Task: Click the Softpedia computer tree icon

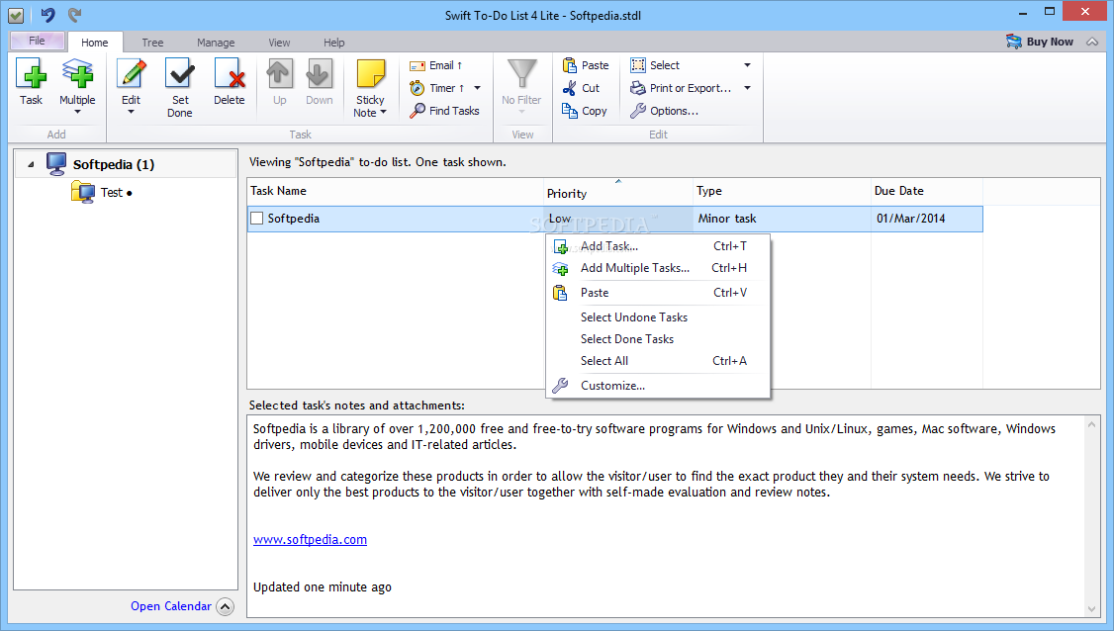Action: point(56,164)
